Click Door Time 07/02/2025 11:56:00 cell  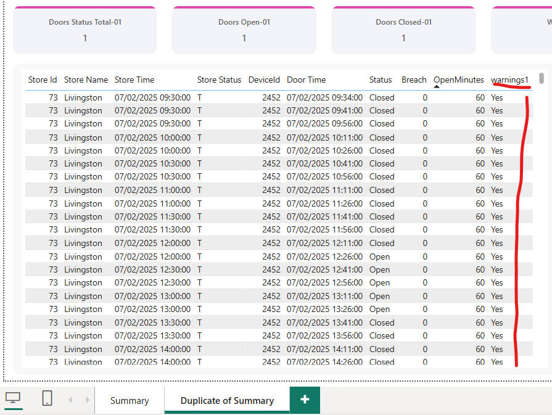click(x=324, y=229)
